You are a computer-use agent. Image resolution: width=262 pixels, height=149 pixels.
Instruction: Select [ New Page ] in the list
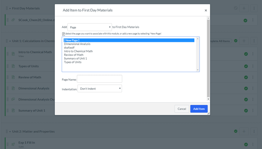71,40
